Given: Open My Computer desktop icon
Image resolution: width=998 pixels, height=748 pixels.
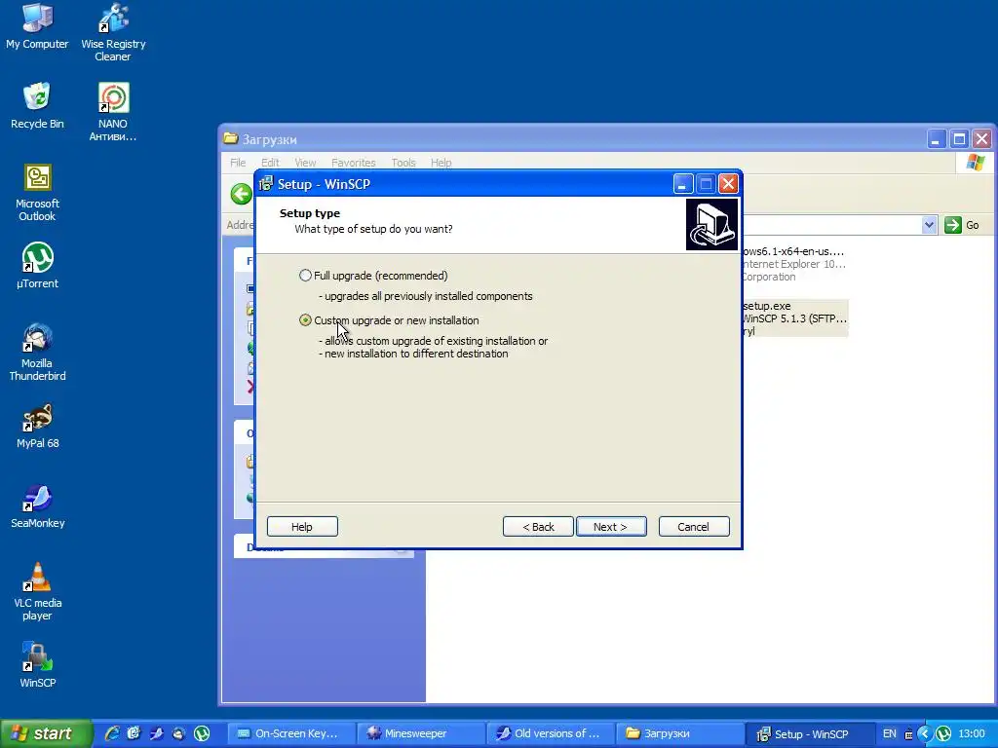Looking at the screenshot, I should [x=37, y=26].
